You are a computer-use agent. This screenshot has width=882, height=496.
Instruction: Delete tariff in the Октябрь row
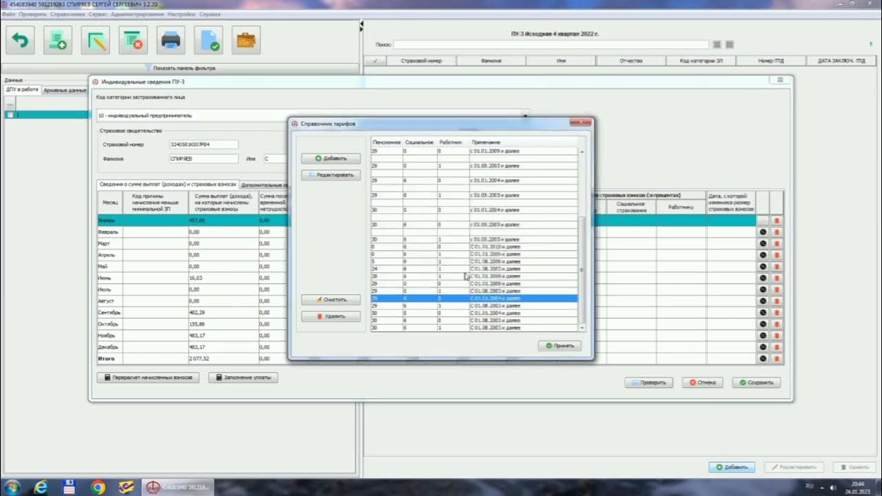click(x=777, y=324)
